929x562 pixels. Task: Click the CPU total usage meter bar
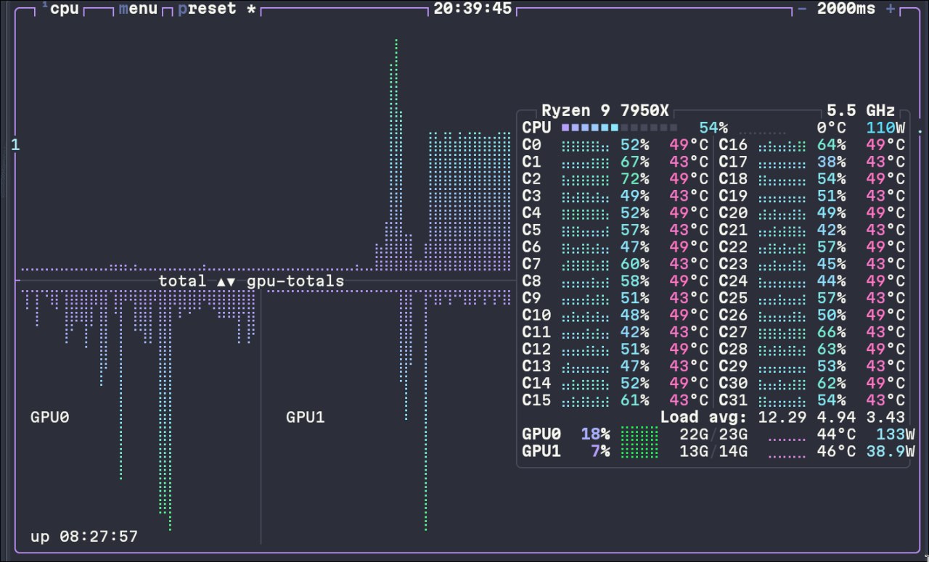coord(620,128)
